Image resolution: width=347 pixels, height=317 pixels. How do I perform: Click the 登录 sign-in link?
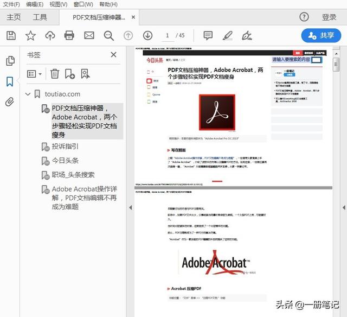coord(329,17)
